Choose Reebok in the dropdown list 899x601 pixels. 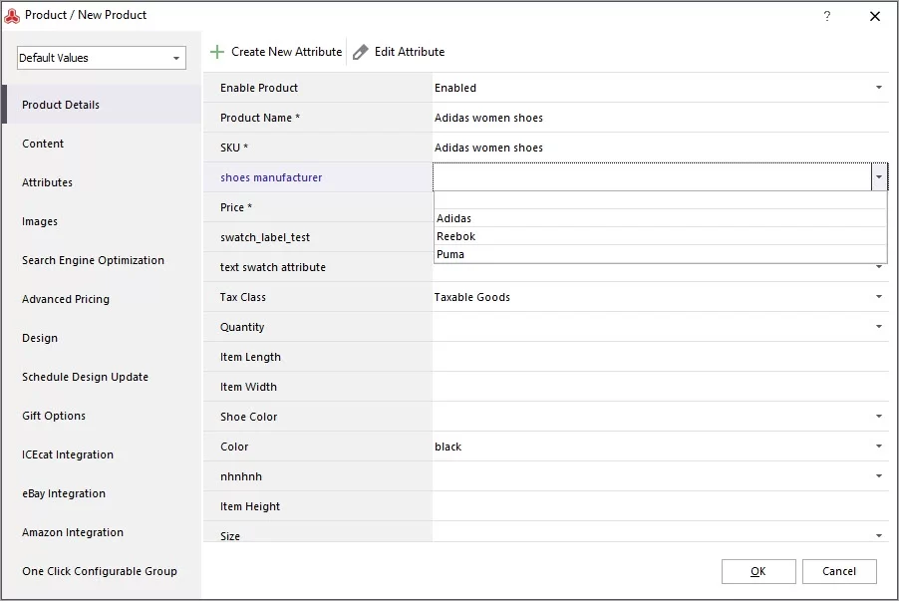point(661,236)
